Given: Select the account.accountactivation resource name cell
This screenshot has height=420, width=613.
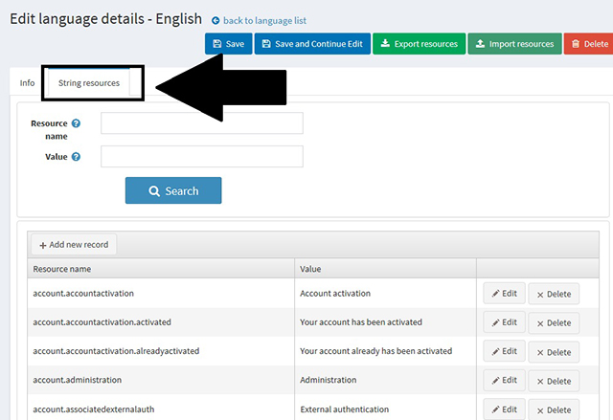Looking at the screenshot, I should pos(161,293).
